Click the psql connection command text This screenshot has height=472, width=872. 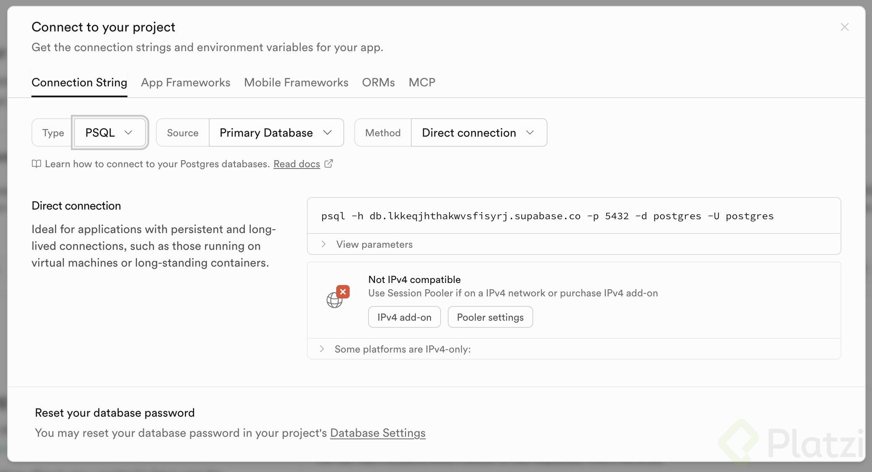547,216
